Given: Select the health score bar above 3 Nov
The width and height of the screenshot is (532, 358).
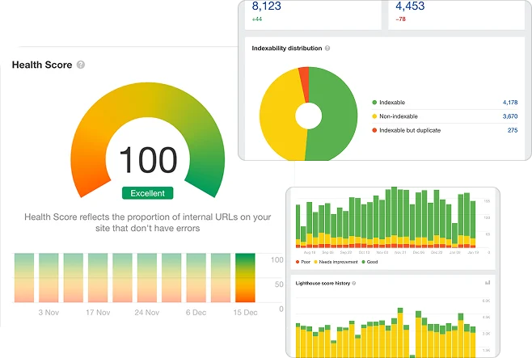Looking at the screenshot, I should (49, 277).
